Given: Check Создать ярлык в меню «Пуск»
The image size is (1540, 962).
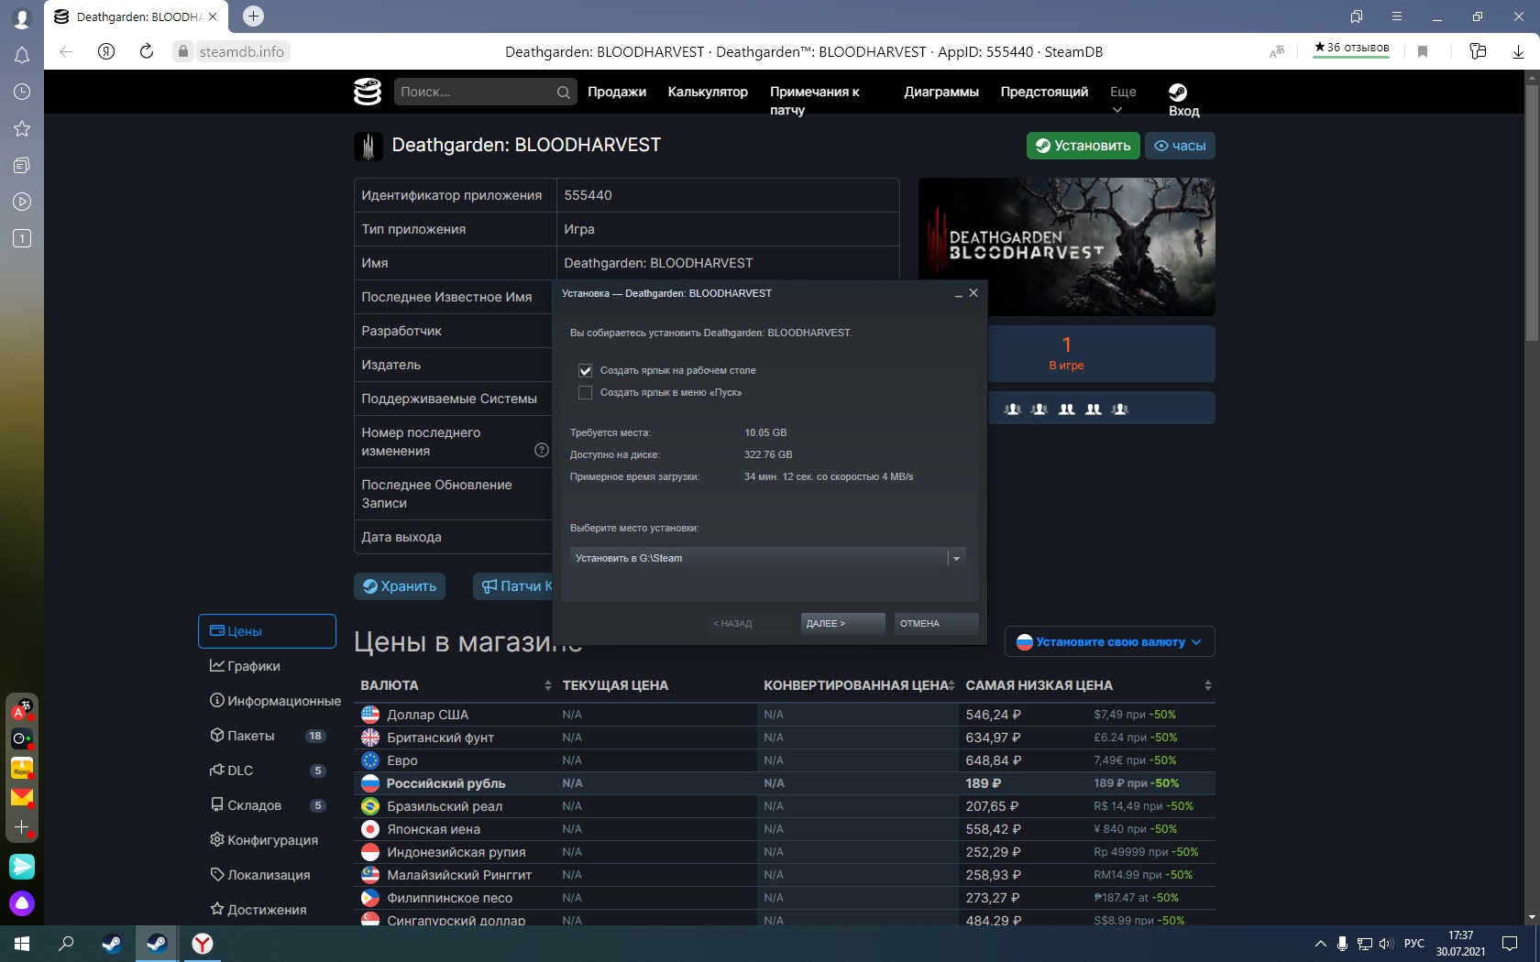Looking at the screenshot, I should pos(585,392).
